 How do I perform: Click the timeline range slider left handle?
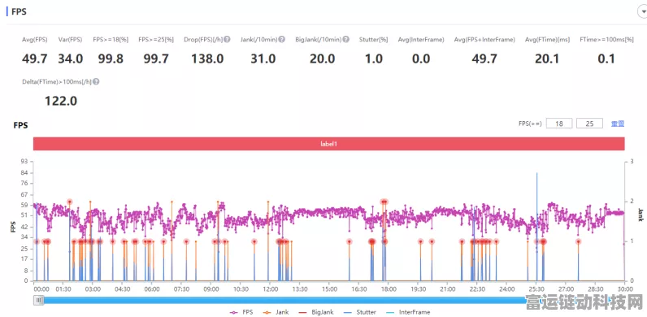[x=38, y=300]
